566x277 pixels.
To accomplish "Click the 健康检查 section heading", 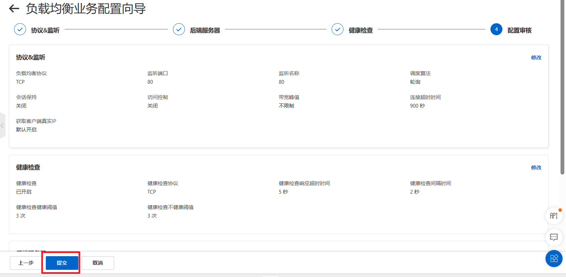I will point(28,167).
